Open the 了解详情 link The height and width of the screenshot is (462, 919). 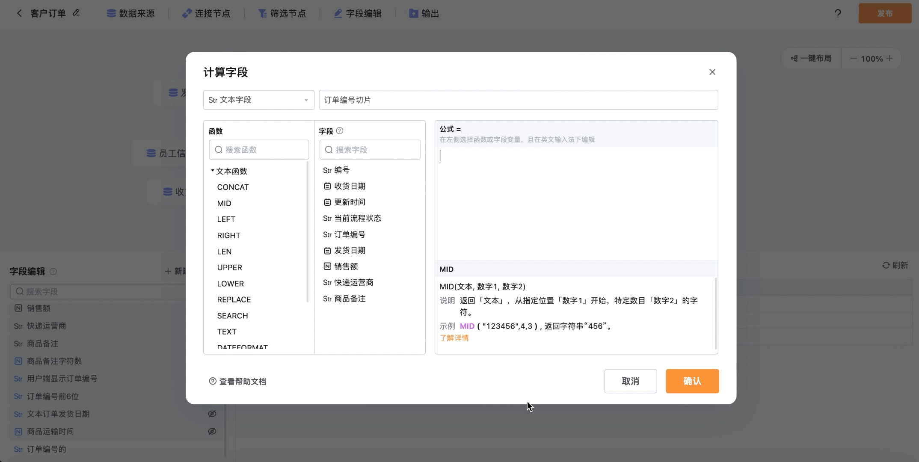(454, 338)
